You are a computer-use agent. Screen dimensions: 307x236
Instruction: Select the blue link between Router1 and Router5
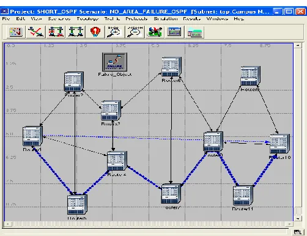(53, 170)
